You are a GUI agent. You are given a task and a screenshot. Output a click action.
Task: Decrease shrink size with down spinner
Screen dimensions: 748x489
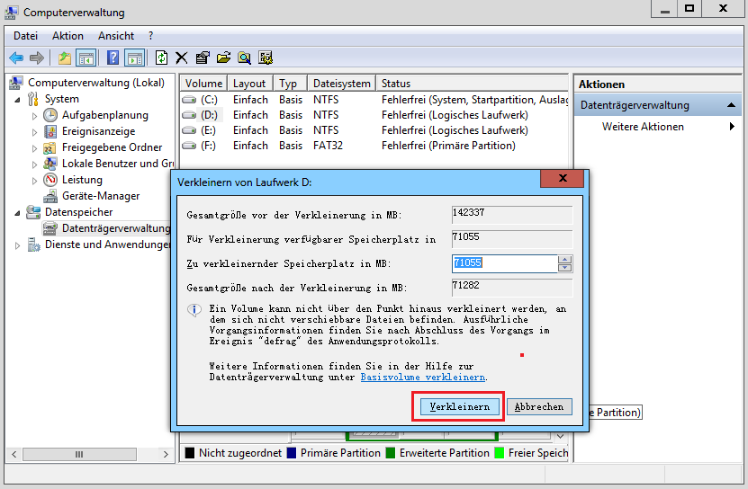pos(564,268)
